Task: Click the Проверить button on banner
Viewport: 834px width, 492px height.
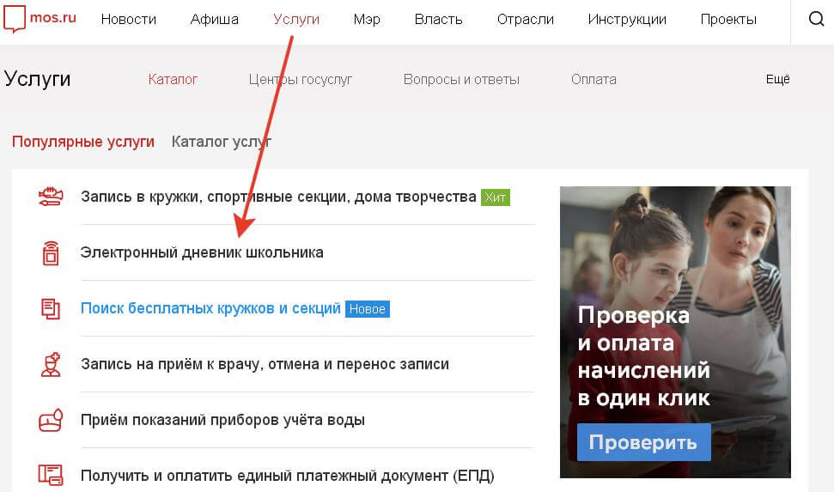Action: [x=643, y=442]
